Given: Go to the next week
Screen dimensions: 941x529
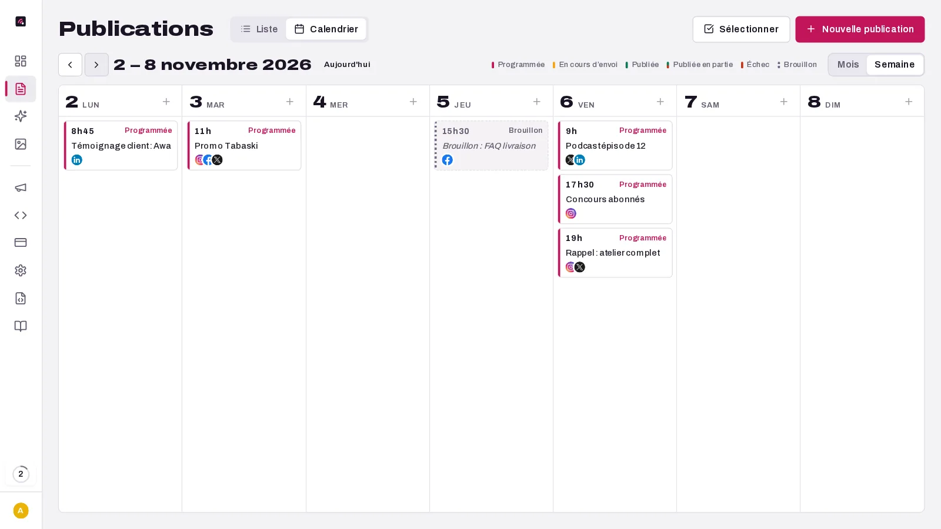Looking at the screenshot, I should click(96, 65).
